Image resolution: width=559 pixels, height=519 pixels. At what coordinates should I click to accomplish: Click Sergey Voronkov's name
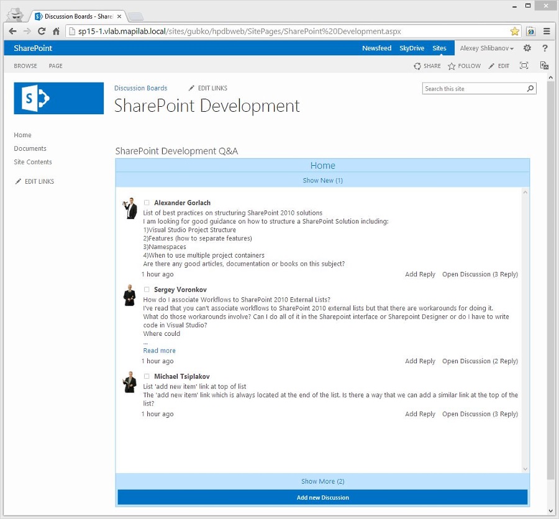coord(180,289)
